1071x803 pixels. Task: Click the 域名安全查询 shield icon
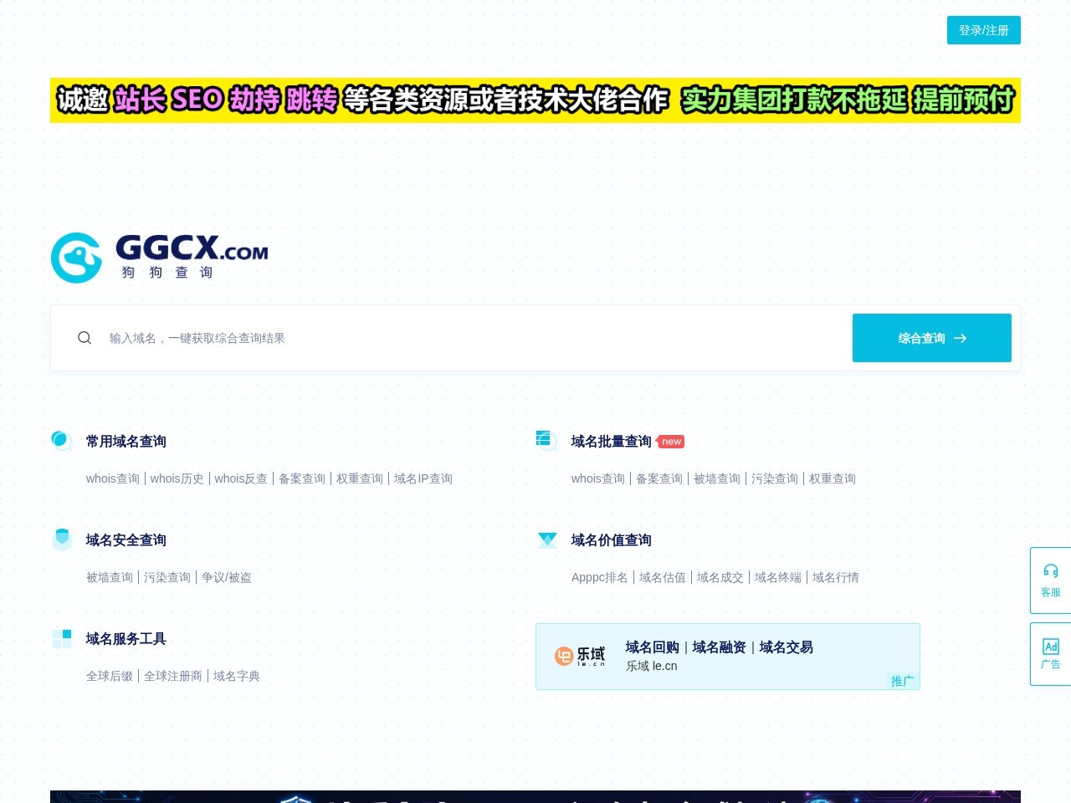pyautogui.click(x=61, y=540)
